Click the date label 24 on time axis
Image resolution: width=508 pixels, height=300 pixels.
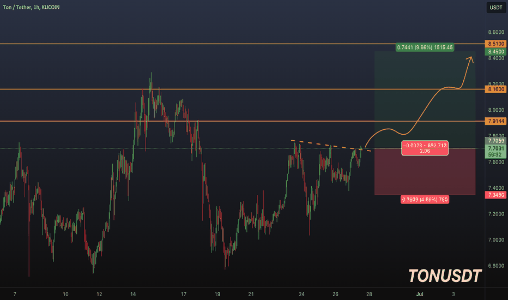click(301, 294)
